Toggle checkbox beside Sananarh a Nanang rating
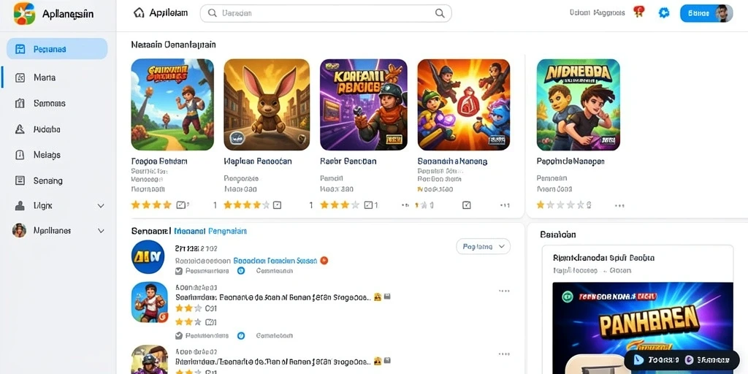748x374 pixels. (467, 205)
